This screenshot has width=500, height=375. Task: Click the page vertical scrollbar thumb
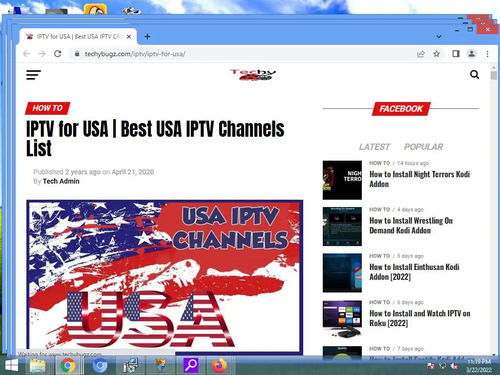pyautogui.click(x=494, y=75)
